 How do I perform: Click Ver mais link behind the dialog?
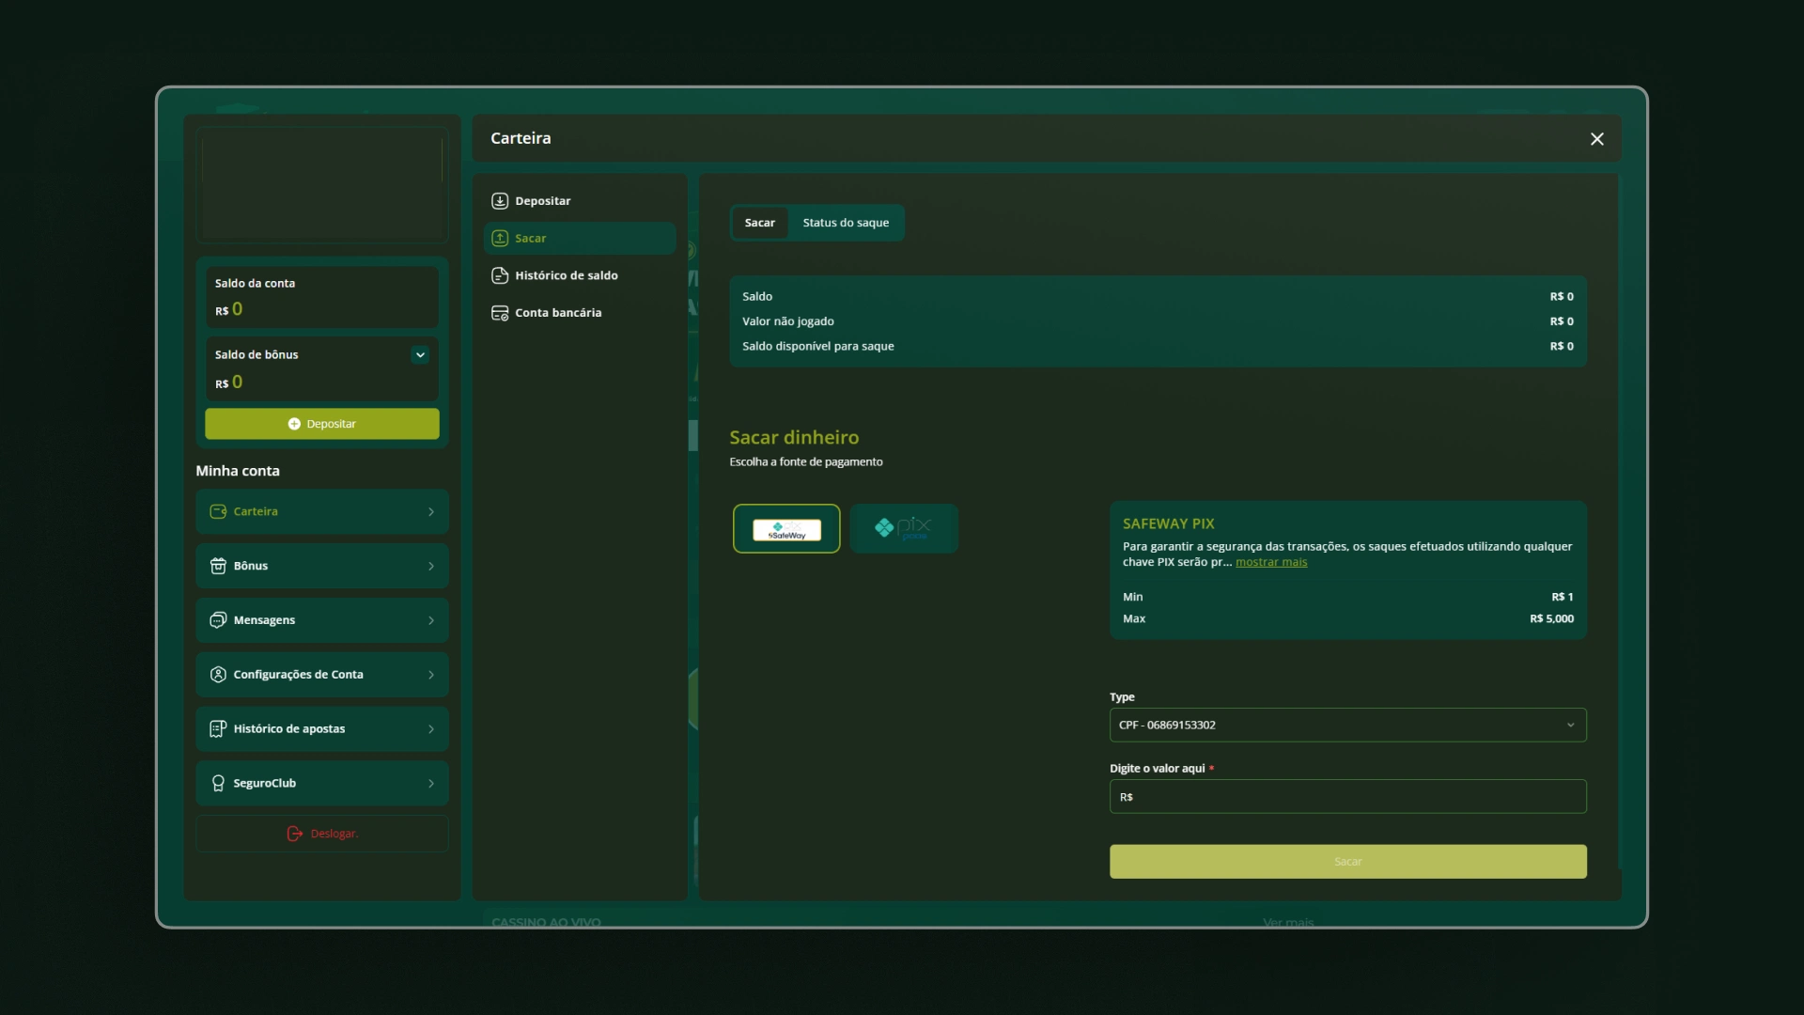1288,922
